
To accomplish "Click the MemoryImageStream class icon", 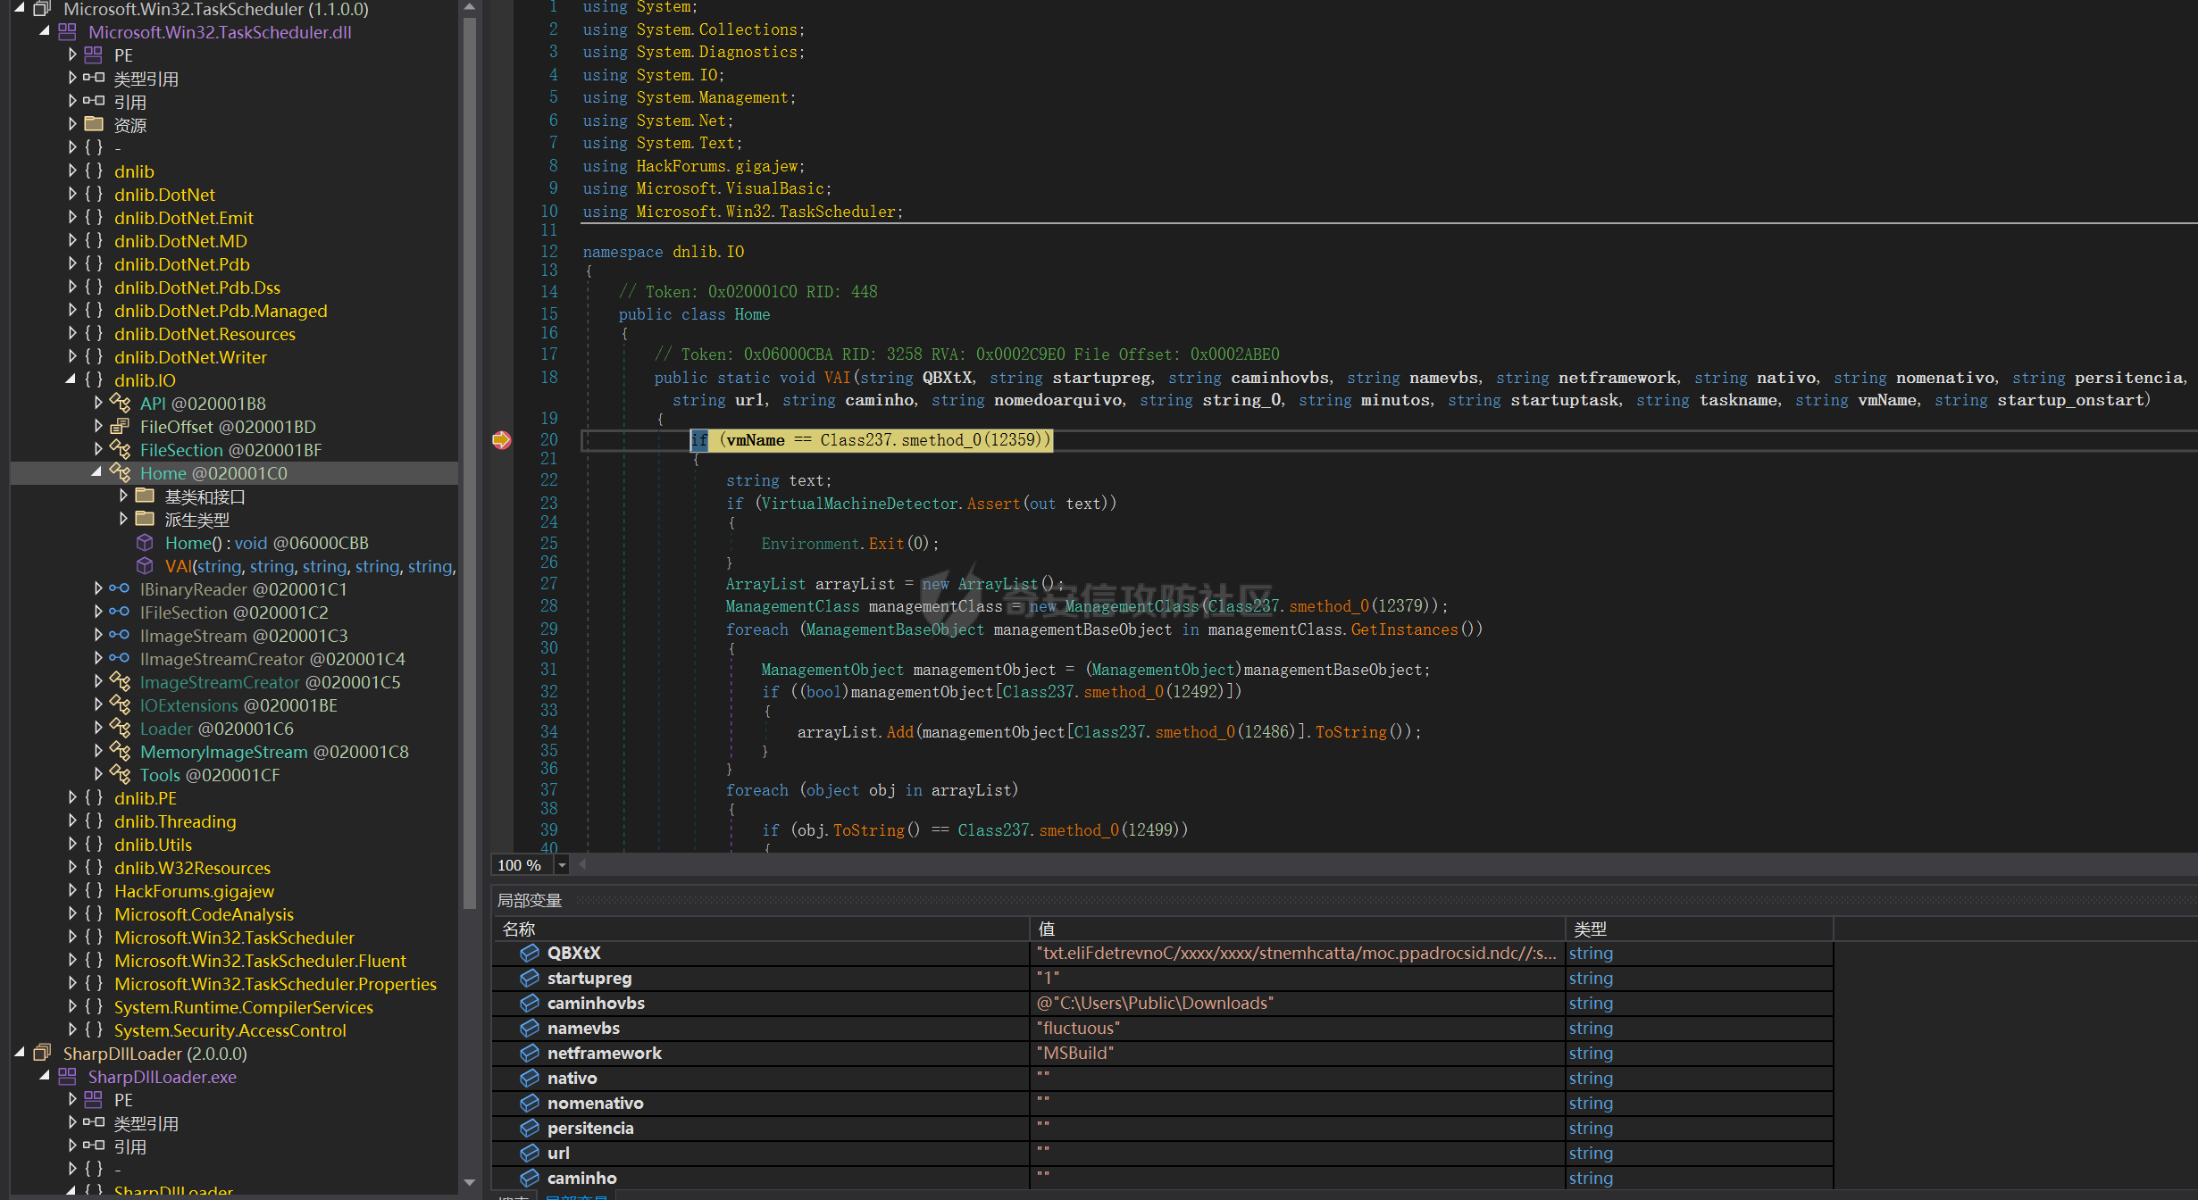I will point(121,752).
